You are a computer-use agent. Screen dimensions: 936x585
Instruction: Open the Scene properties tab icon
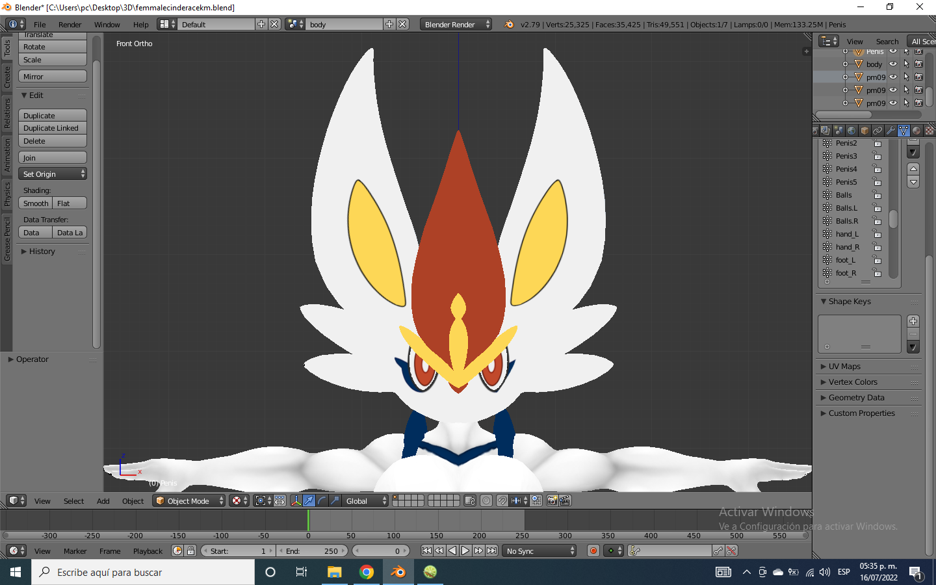click(838, 131)
